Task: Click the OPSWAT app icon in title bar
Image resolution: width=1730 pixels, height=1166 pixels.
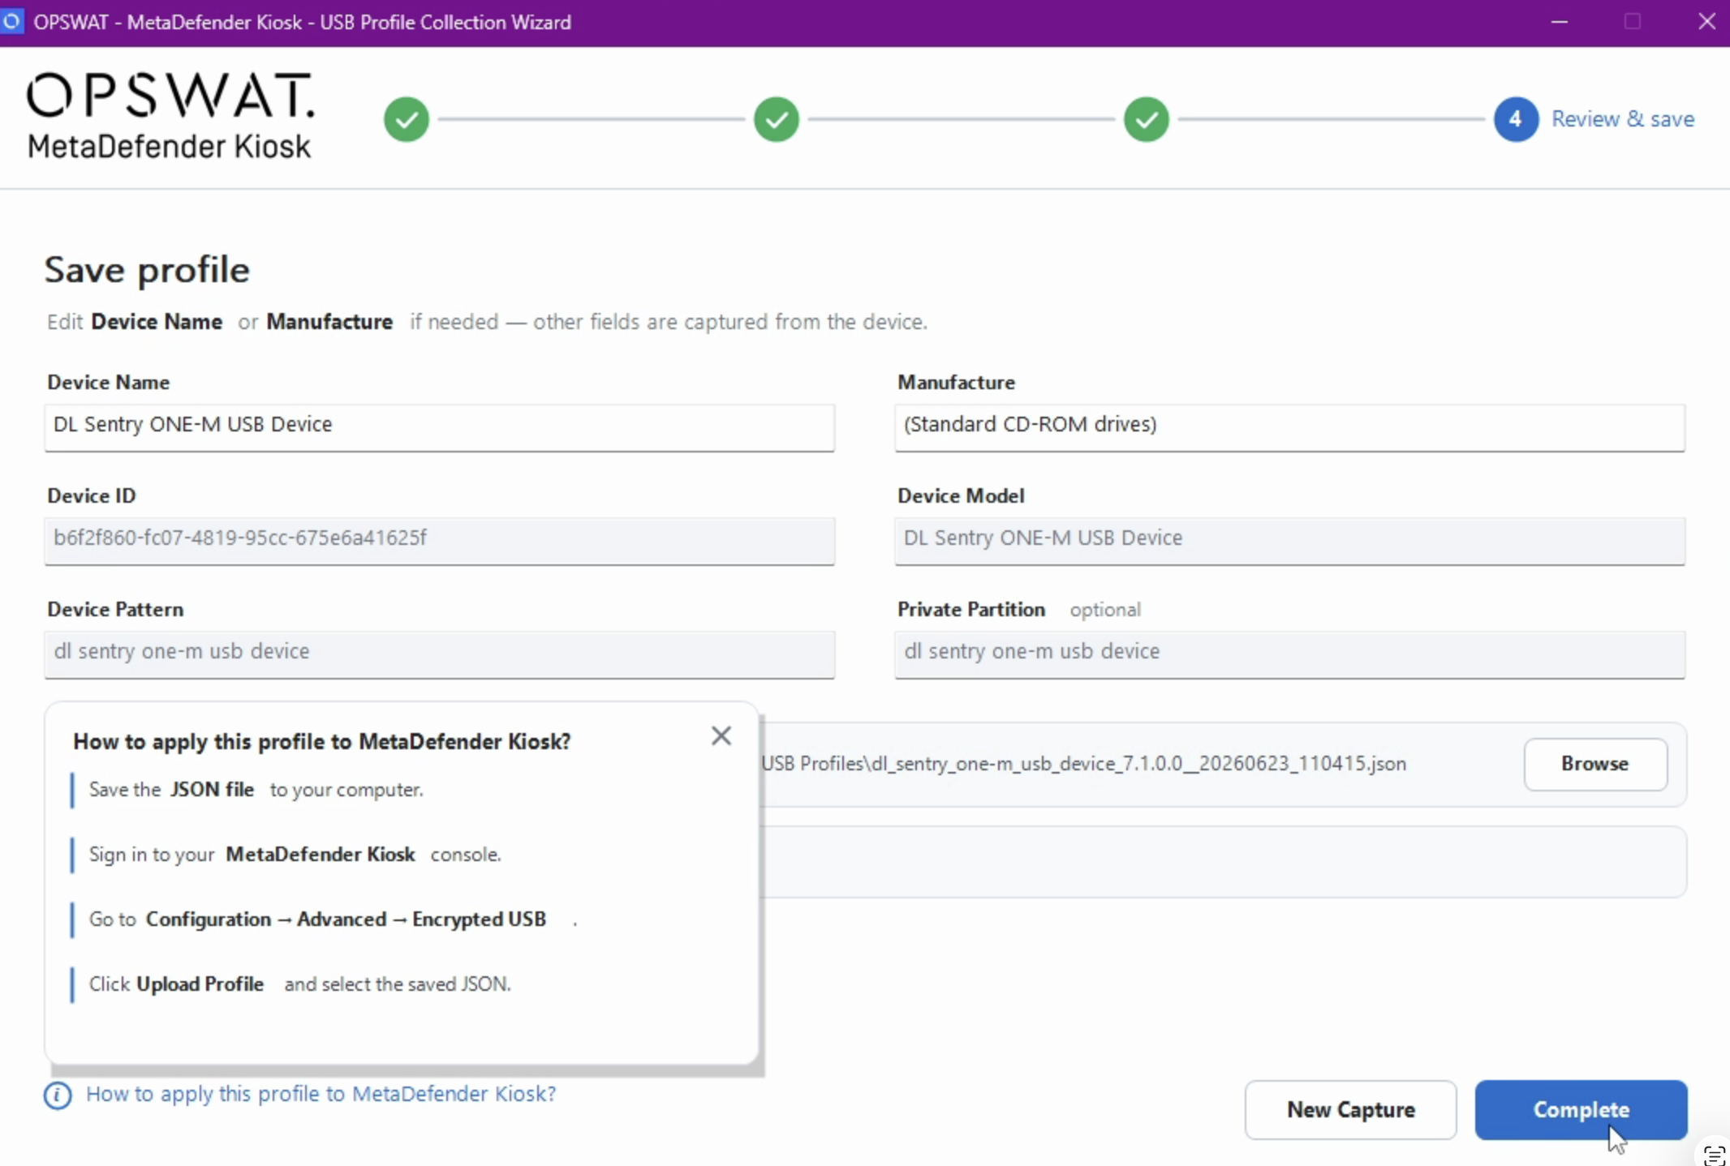Action: coord(11,21)
